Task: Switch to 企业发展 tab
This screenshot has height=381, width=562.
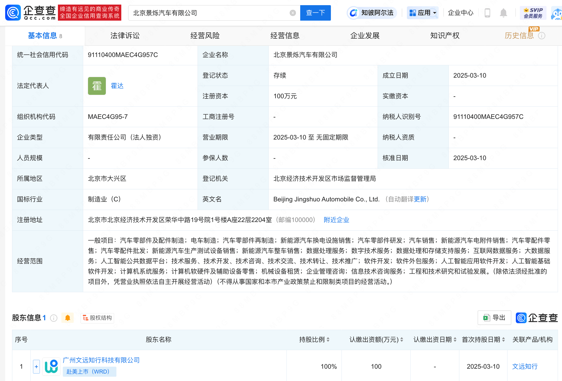Action: [x=365, y=36]
